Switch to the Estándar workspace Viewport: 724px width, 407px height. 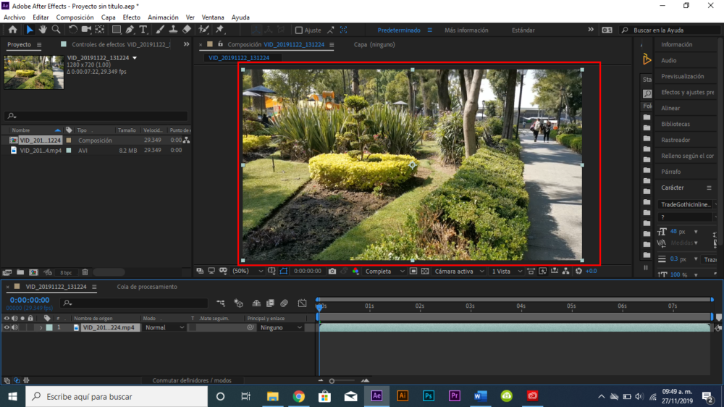click(523, 30)
